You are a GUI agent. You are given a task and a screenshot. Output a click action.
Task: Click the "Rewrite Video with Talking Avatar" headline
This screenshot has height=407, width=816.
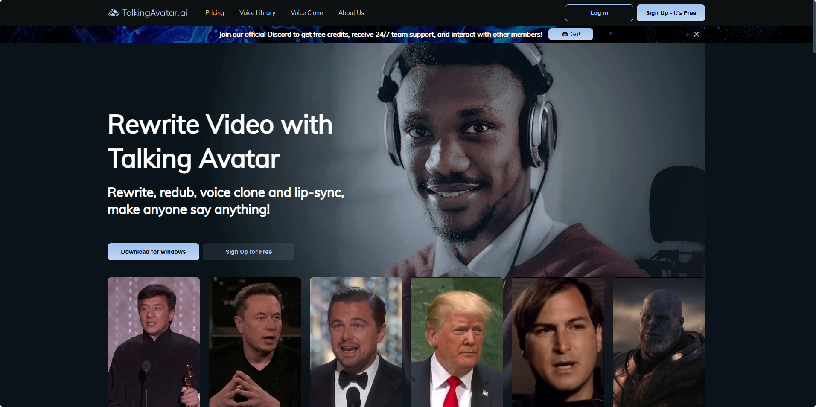220,142
